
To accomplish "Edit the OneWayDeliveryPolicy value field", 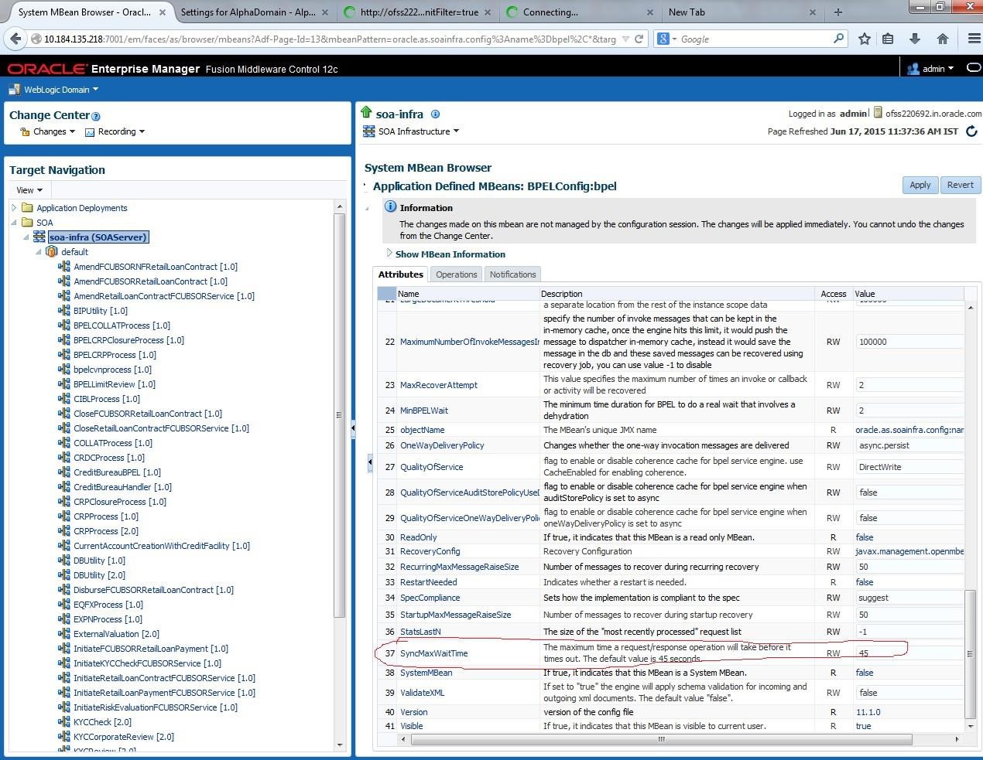I will [x=910, y=446].
